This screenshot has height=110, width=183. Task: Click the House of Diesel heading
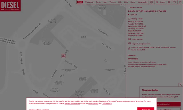coord(133,59)
